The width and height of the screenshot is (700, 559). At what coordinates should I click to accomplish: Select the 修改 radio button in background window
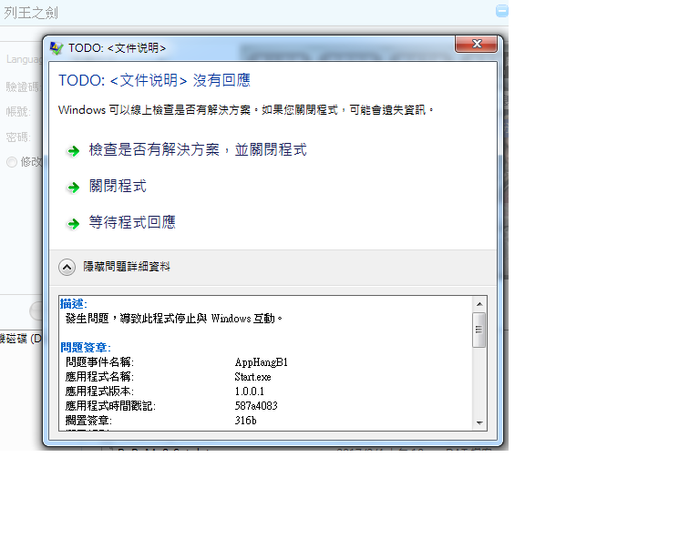(x=12, y=162)
